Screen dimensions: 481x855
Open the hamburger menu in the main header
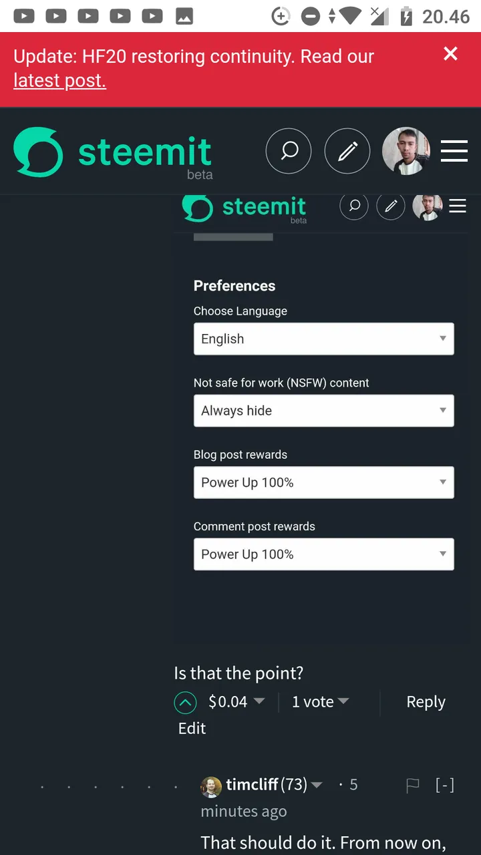point(454,151)
